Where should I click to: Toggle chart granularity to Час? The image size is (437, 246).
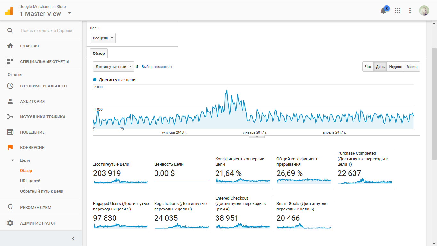368,67
